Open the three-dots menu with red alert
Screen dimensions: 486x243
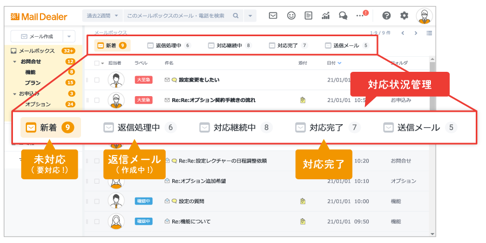(362, 15)
